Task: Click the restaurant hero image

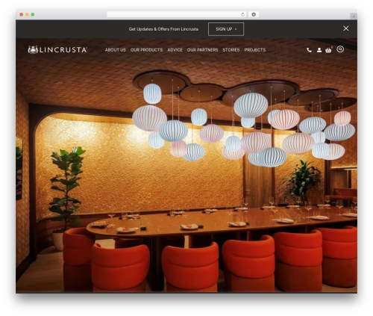Action: tap(186, 174)
